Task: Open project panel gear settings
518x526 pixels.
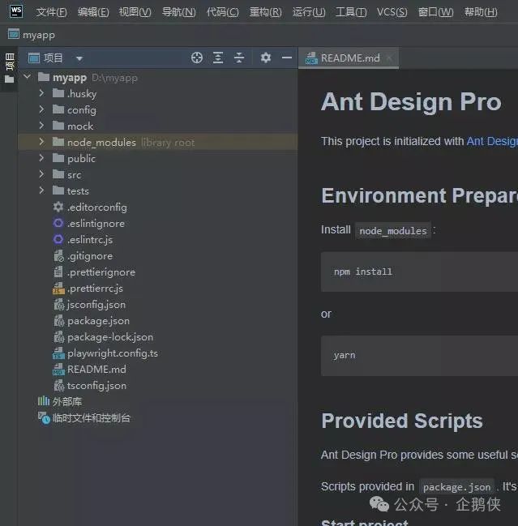Action: click(266, 58)
